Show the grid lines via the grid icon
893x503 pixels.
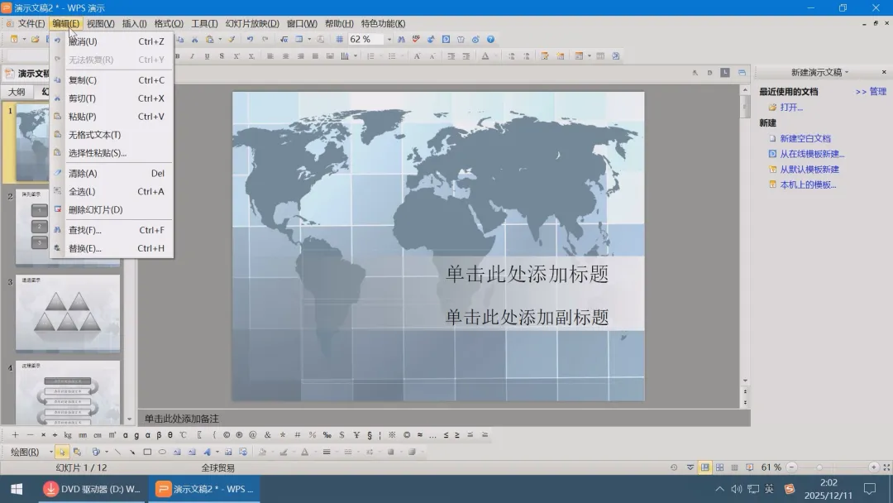(x=340, y=40)
